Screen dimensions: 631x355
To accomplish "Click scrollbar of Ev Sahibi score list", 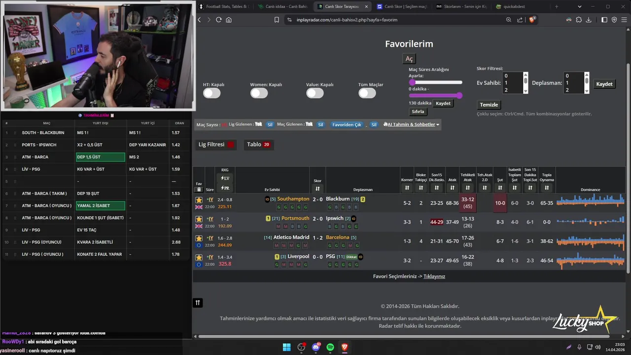I will pos(526,83).
